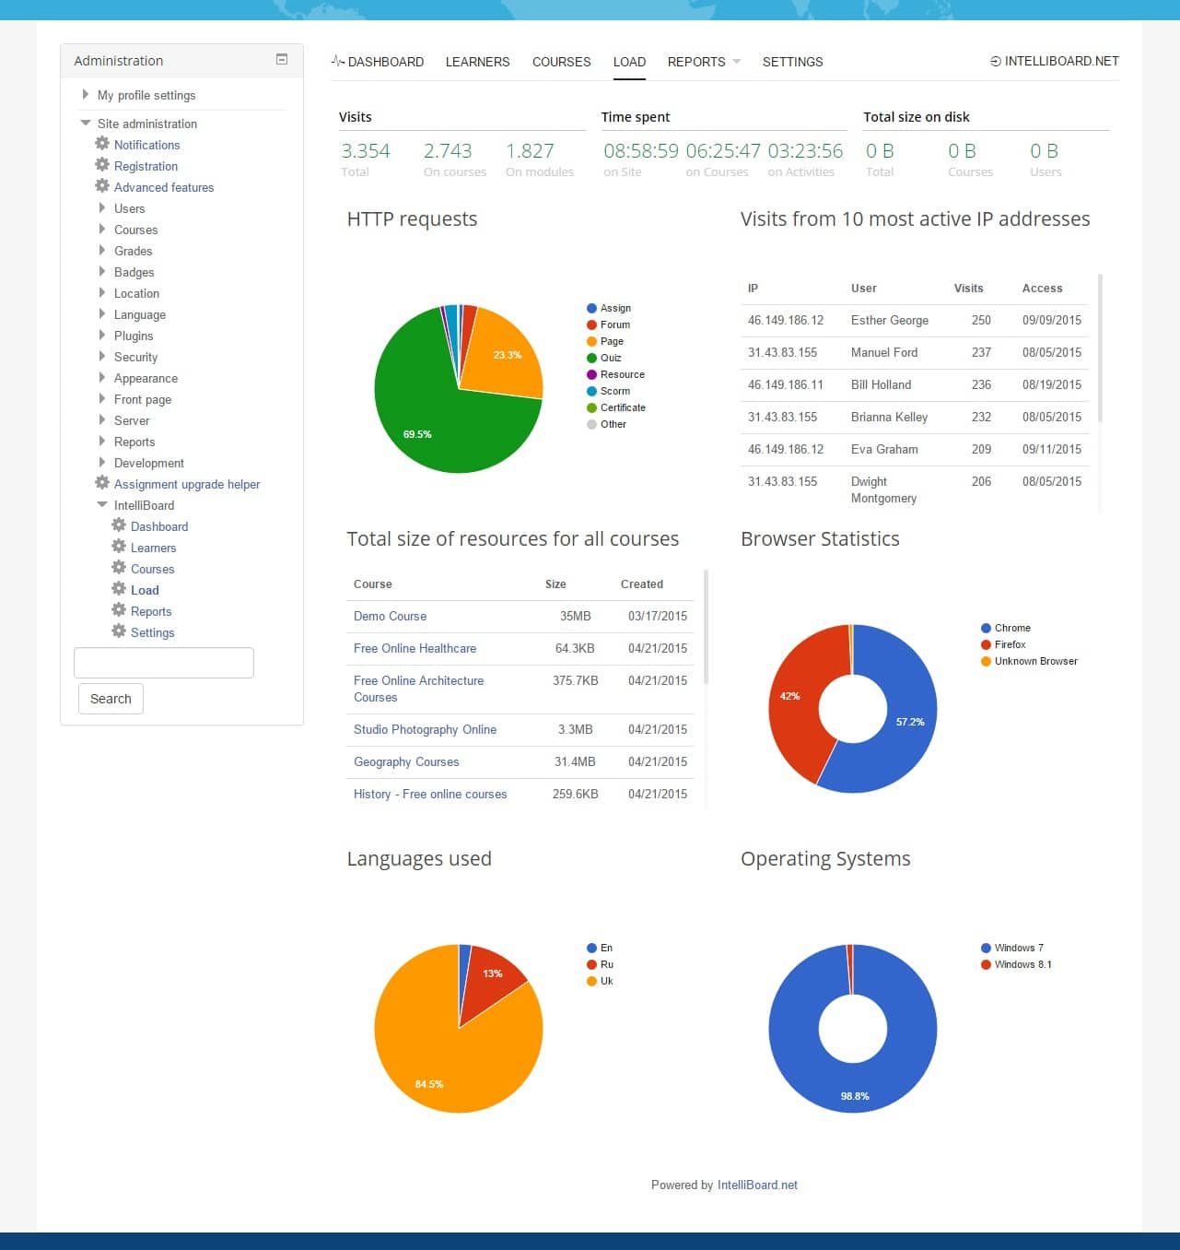Collapse the Administration block
1180x1250 pixels.
coord(281,58)
